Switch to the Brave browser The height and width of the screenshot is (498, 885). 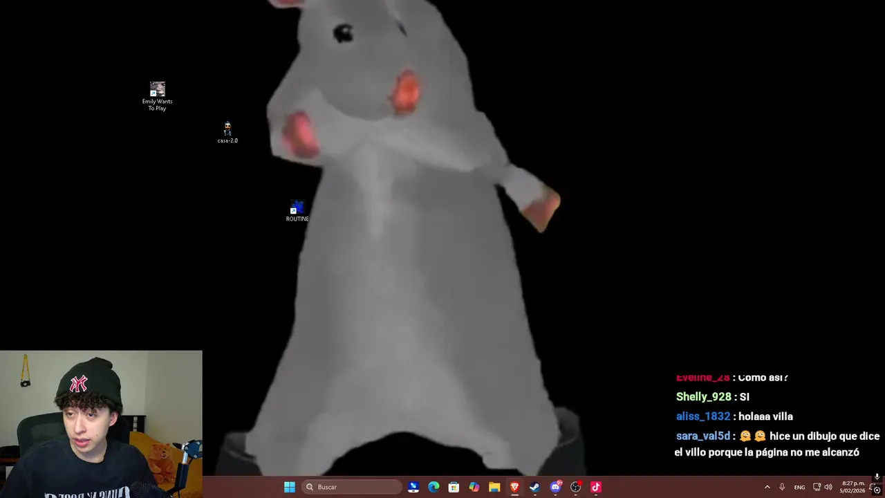tap(514, 487)
